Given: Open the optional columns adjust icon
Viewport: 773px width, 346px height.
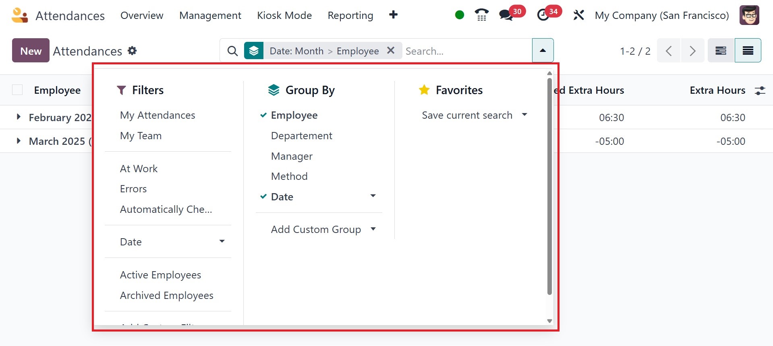Looking at the screenshot, I should tap(760, 91).
